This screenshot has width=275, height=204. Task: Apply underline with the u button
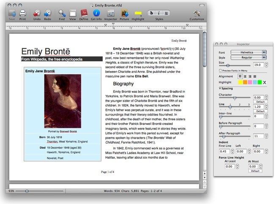[x=166, y=13]
